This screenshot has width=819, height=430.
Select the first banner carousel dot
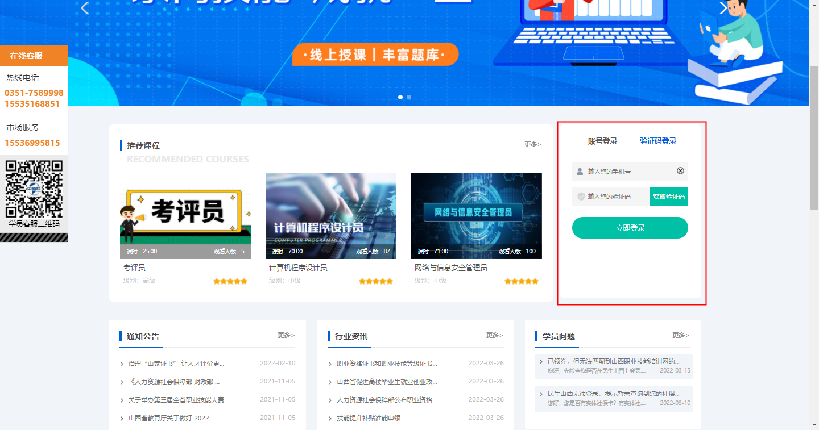400,97
